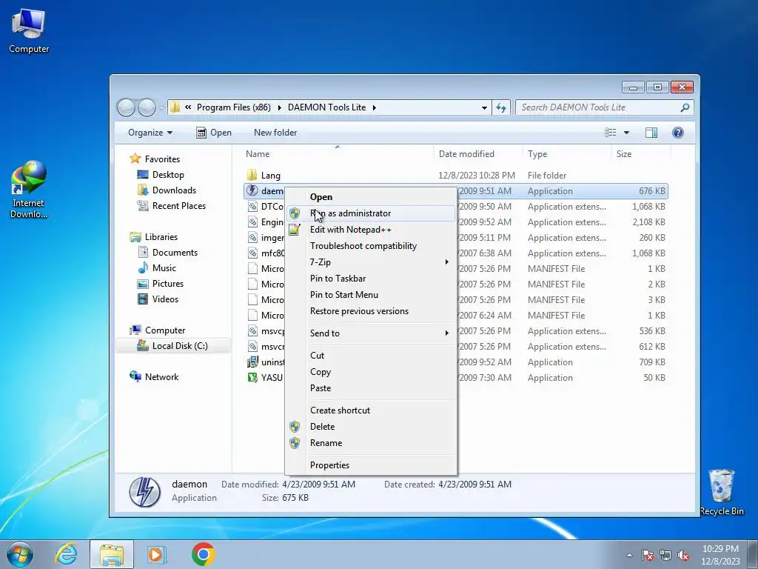This screenshot has height=569, width=758.
Task: Sort by the Size column header
Action: point(641,154)
